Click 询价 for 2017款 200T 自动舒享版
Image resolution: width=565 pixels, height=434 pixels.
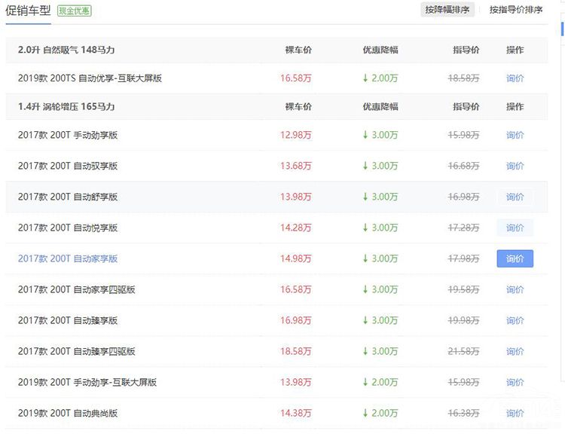point(515,197)
